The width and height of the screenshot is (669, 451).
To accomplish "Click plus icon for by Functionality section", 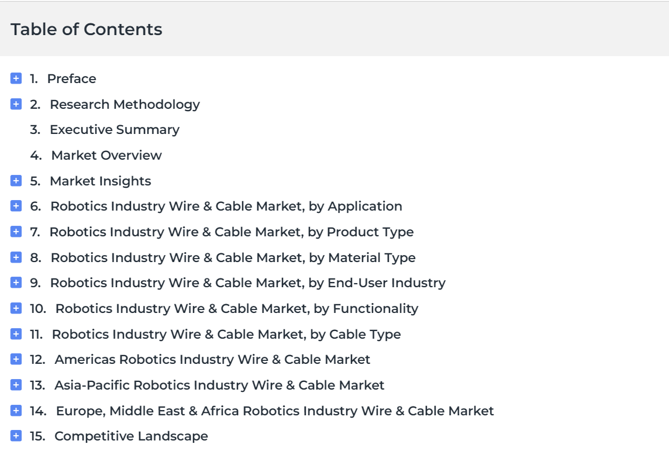I will pos(16,308).
